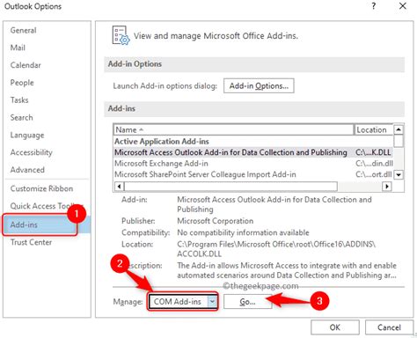The height and width of the screenshot is (338, 417).
Task: Confirm with the OK button
Action: click(x=335, y=327)
